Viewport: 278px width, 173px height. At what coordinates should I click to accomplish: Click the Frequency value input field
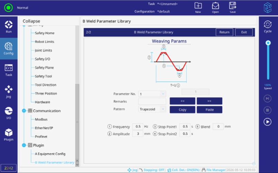(138, 126)
